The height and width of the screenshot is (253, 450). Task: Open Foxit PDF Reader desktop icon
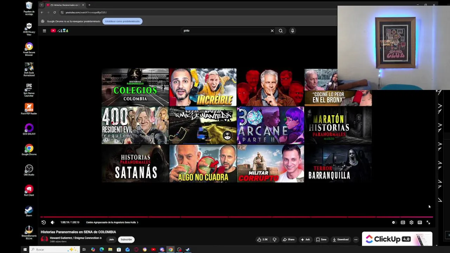(x=29, y=109)
